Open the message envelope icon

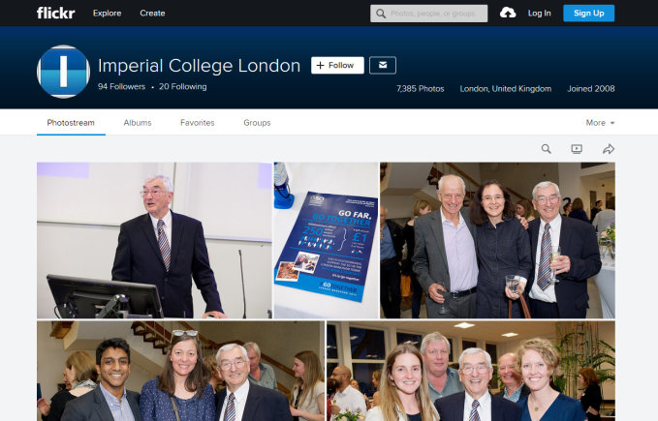click(383, 66)
